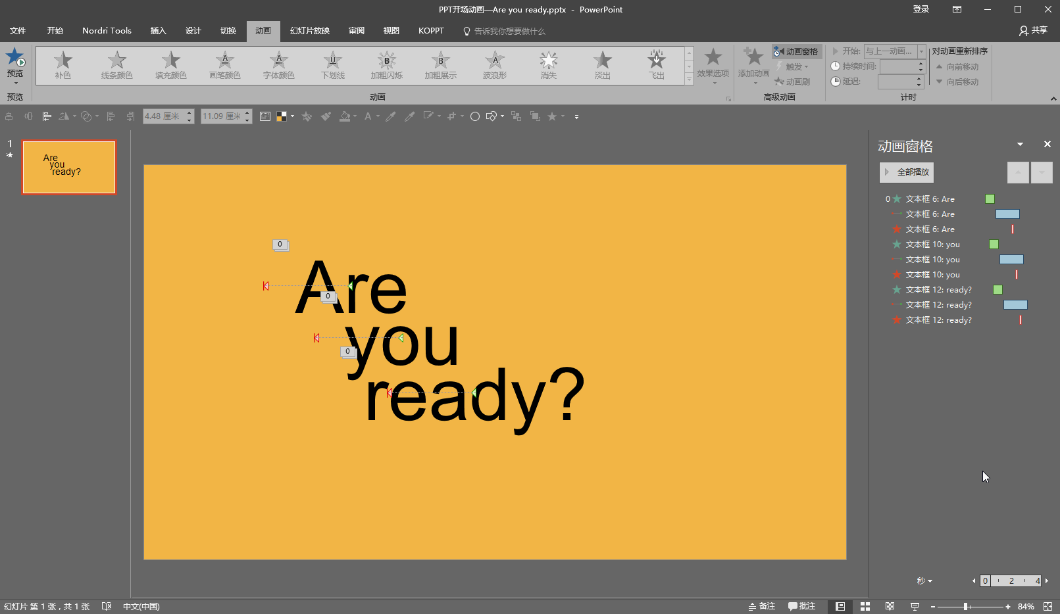Collapse the ribbon with the caret
The width and height of the screenshot is (1060, 614).
(x=1053, y=99)
